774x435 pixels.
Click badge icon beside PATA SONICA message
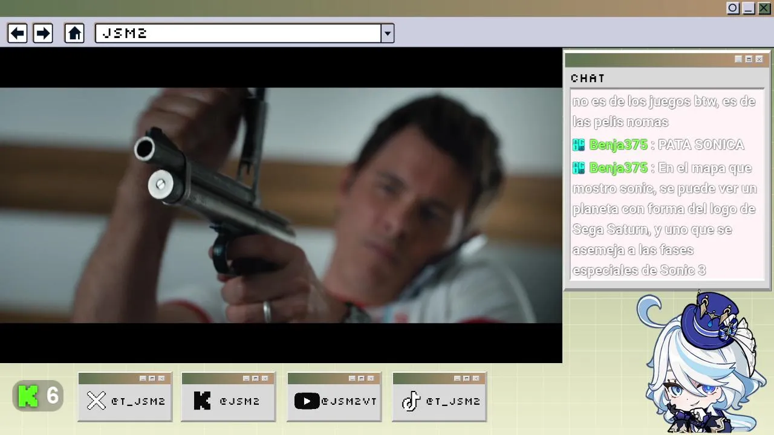579,145
